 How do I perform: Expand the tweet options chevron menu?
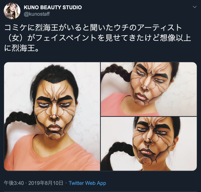click(x=195, y=7)
